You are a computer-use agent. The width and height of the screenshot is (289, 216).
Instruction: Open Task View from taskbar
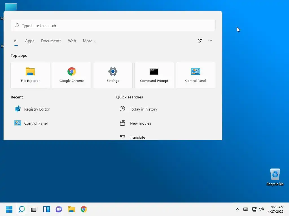point(34,209)
